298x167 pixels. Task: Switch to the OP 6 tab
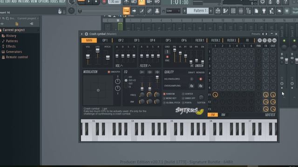tap(184, 40)
